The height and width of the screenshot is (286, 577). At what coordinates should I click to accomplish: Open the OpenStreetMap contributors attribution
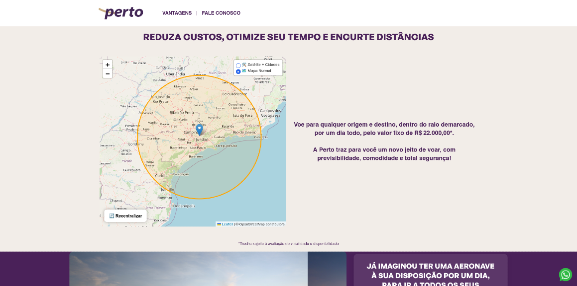(x=260, y=224)
